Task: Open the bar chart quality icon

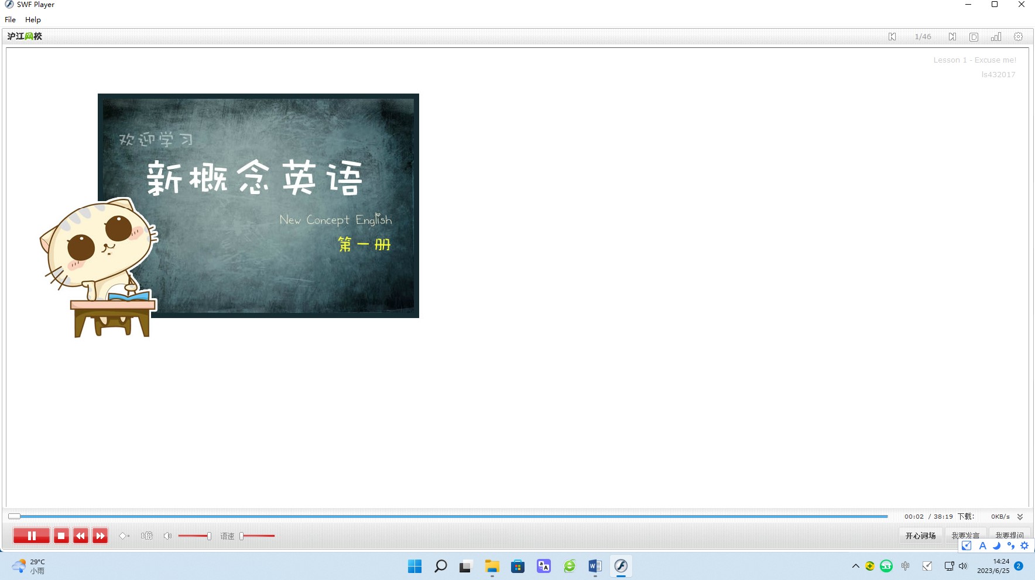Action: coord(996,37)
